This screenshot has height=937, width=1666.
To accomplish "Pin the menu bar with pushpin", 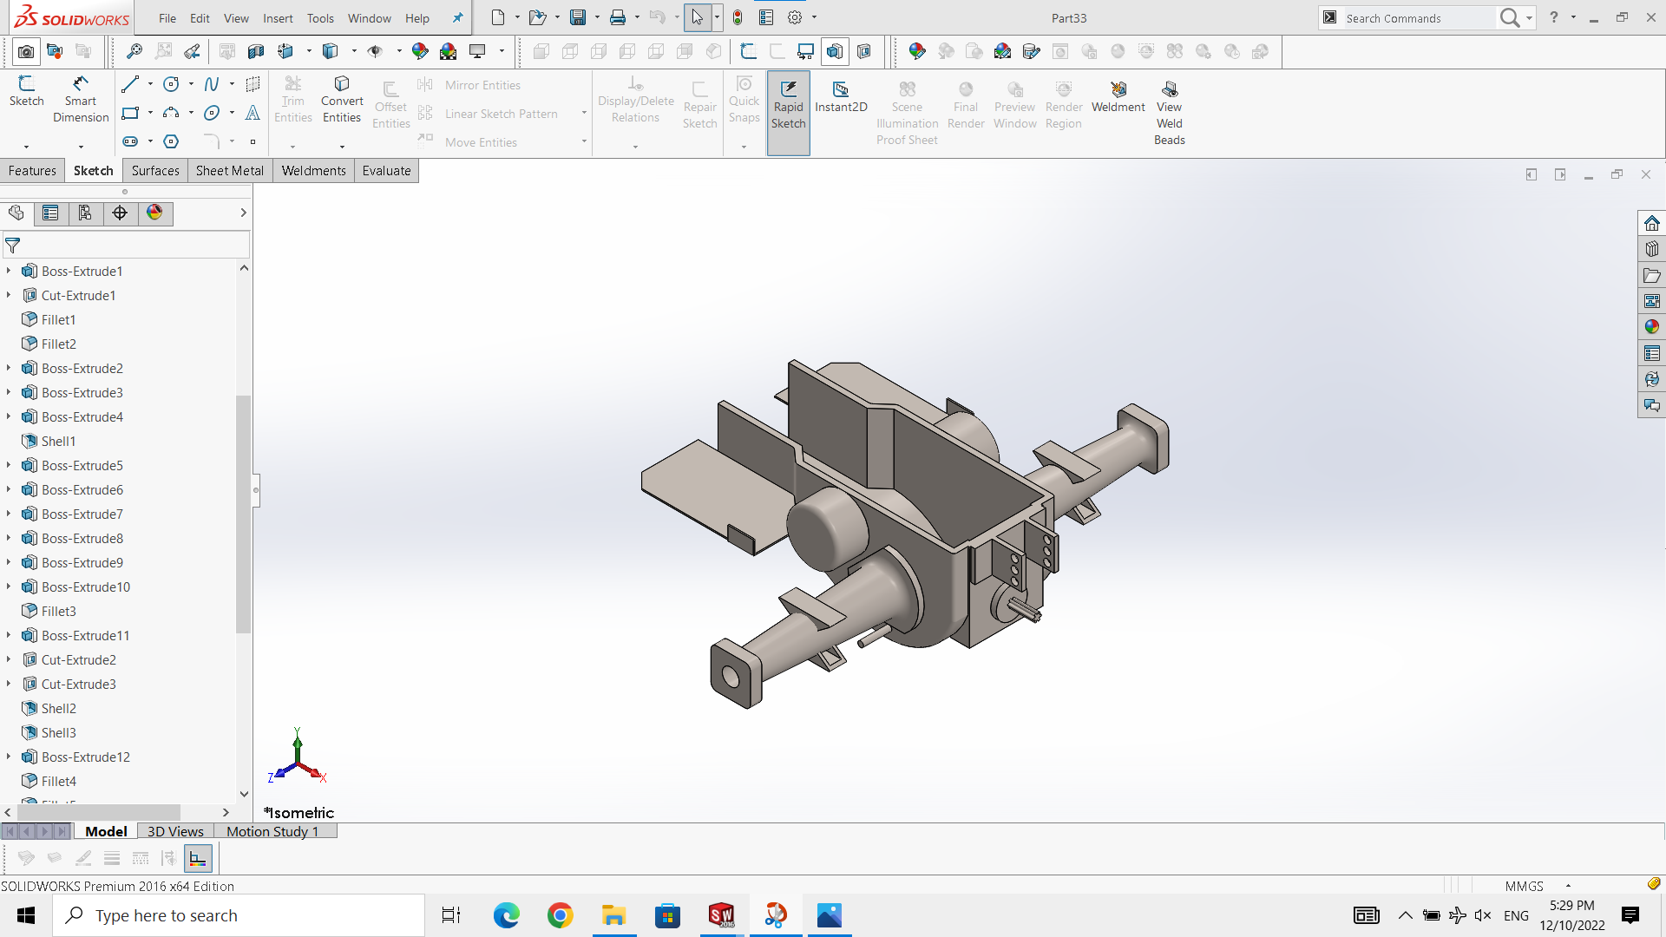I will [457, 18].
